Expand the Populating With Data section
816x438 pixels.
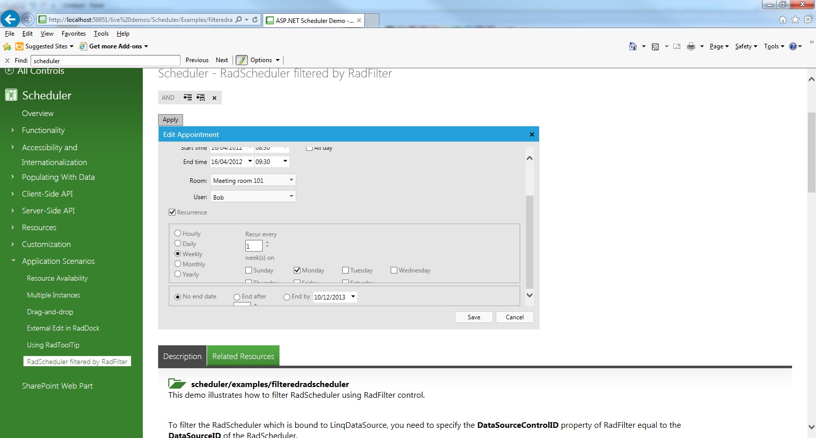point(13,177)
